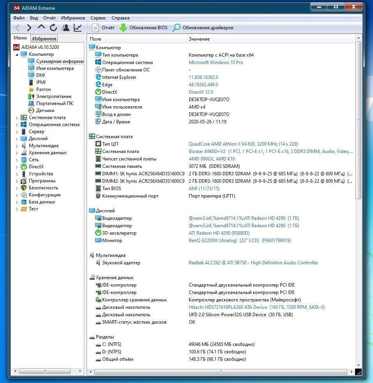373x383 pixels.
Task: Click the Тест benchmark icon in the tree
Action: tap(24, 209)
